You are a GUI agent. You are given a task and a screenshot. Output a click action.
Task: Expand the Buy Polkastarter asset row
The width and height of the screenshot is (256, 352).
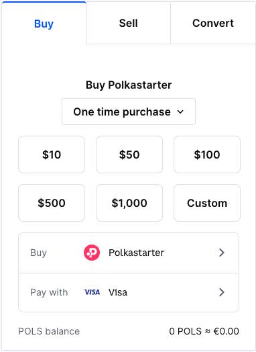coord(129,253)
